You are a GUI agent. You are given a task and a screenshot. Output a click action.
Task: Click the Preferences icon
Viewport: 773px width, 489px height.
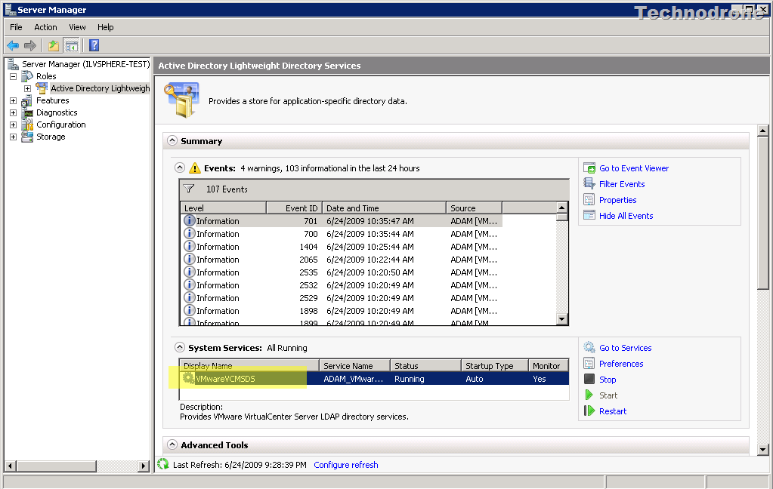589,364
